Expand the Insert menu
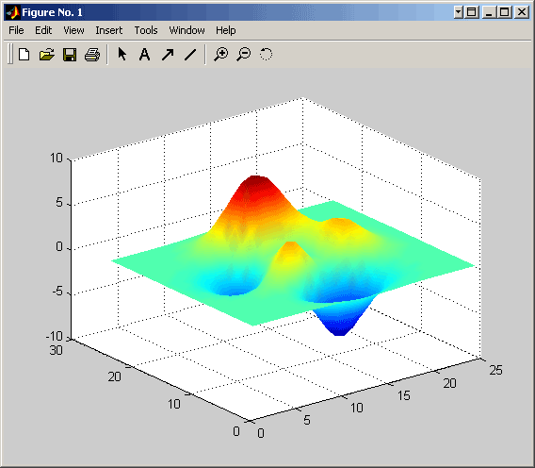The image size is (535, 468). click(109, 30)
